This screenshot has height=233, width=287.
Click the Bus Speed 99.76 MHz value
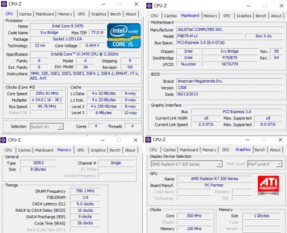coord(47,106)
